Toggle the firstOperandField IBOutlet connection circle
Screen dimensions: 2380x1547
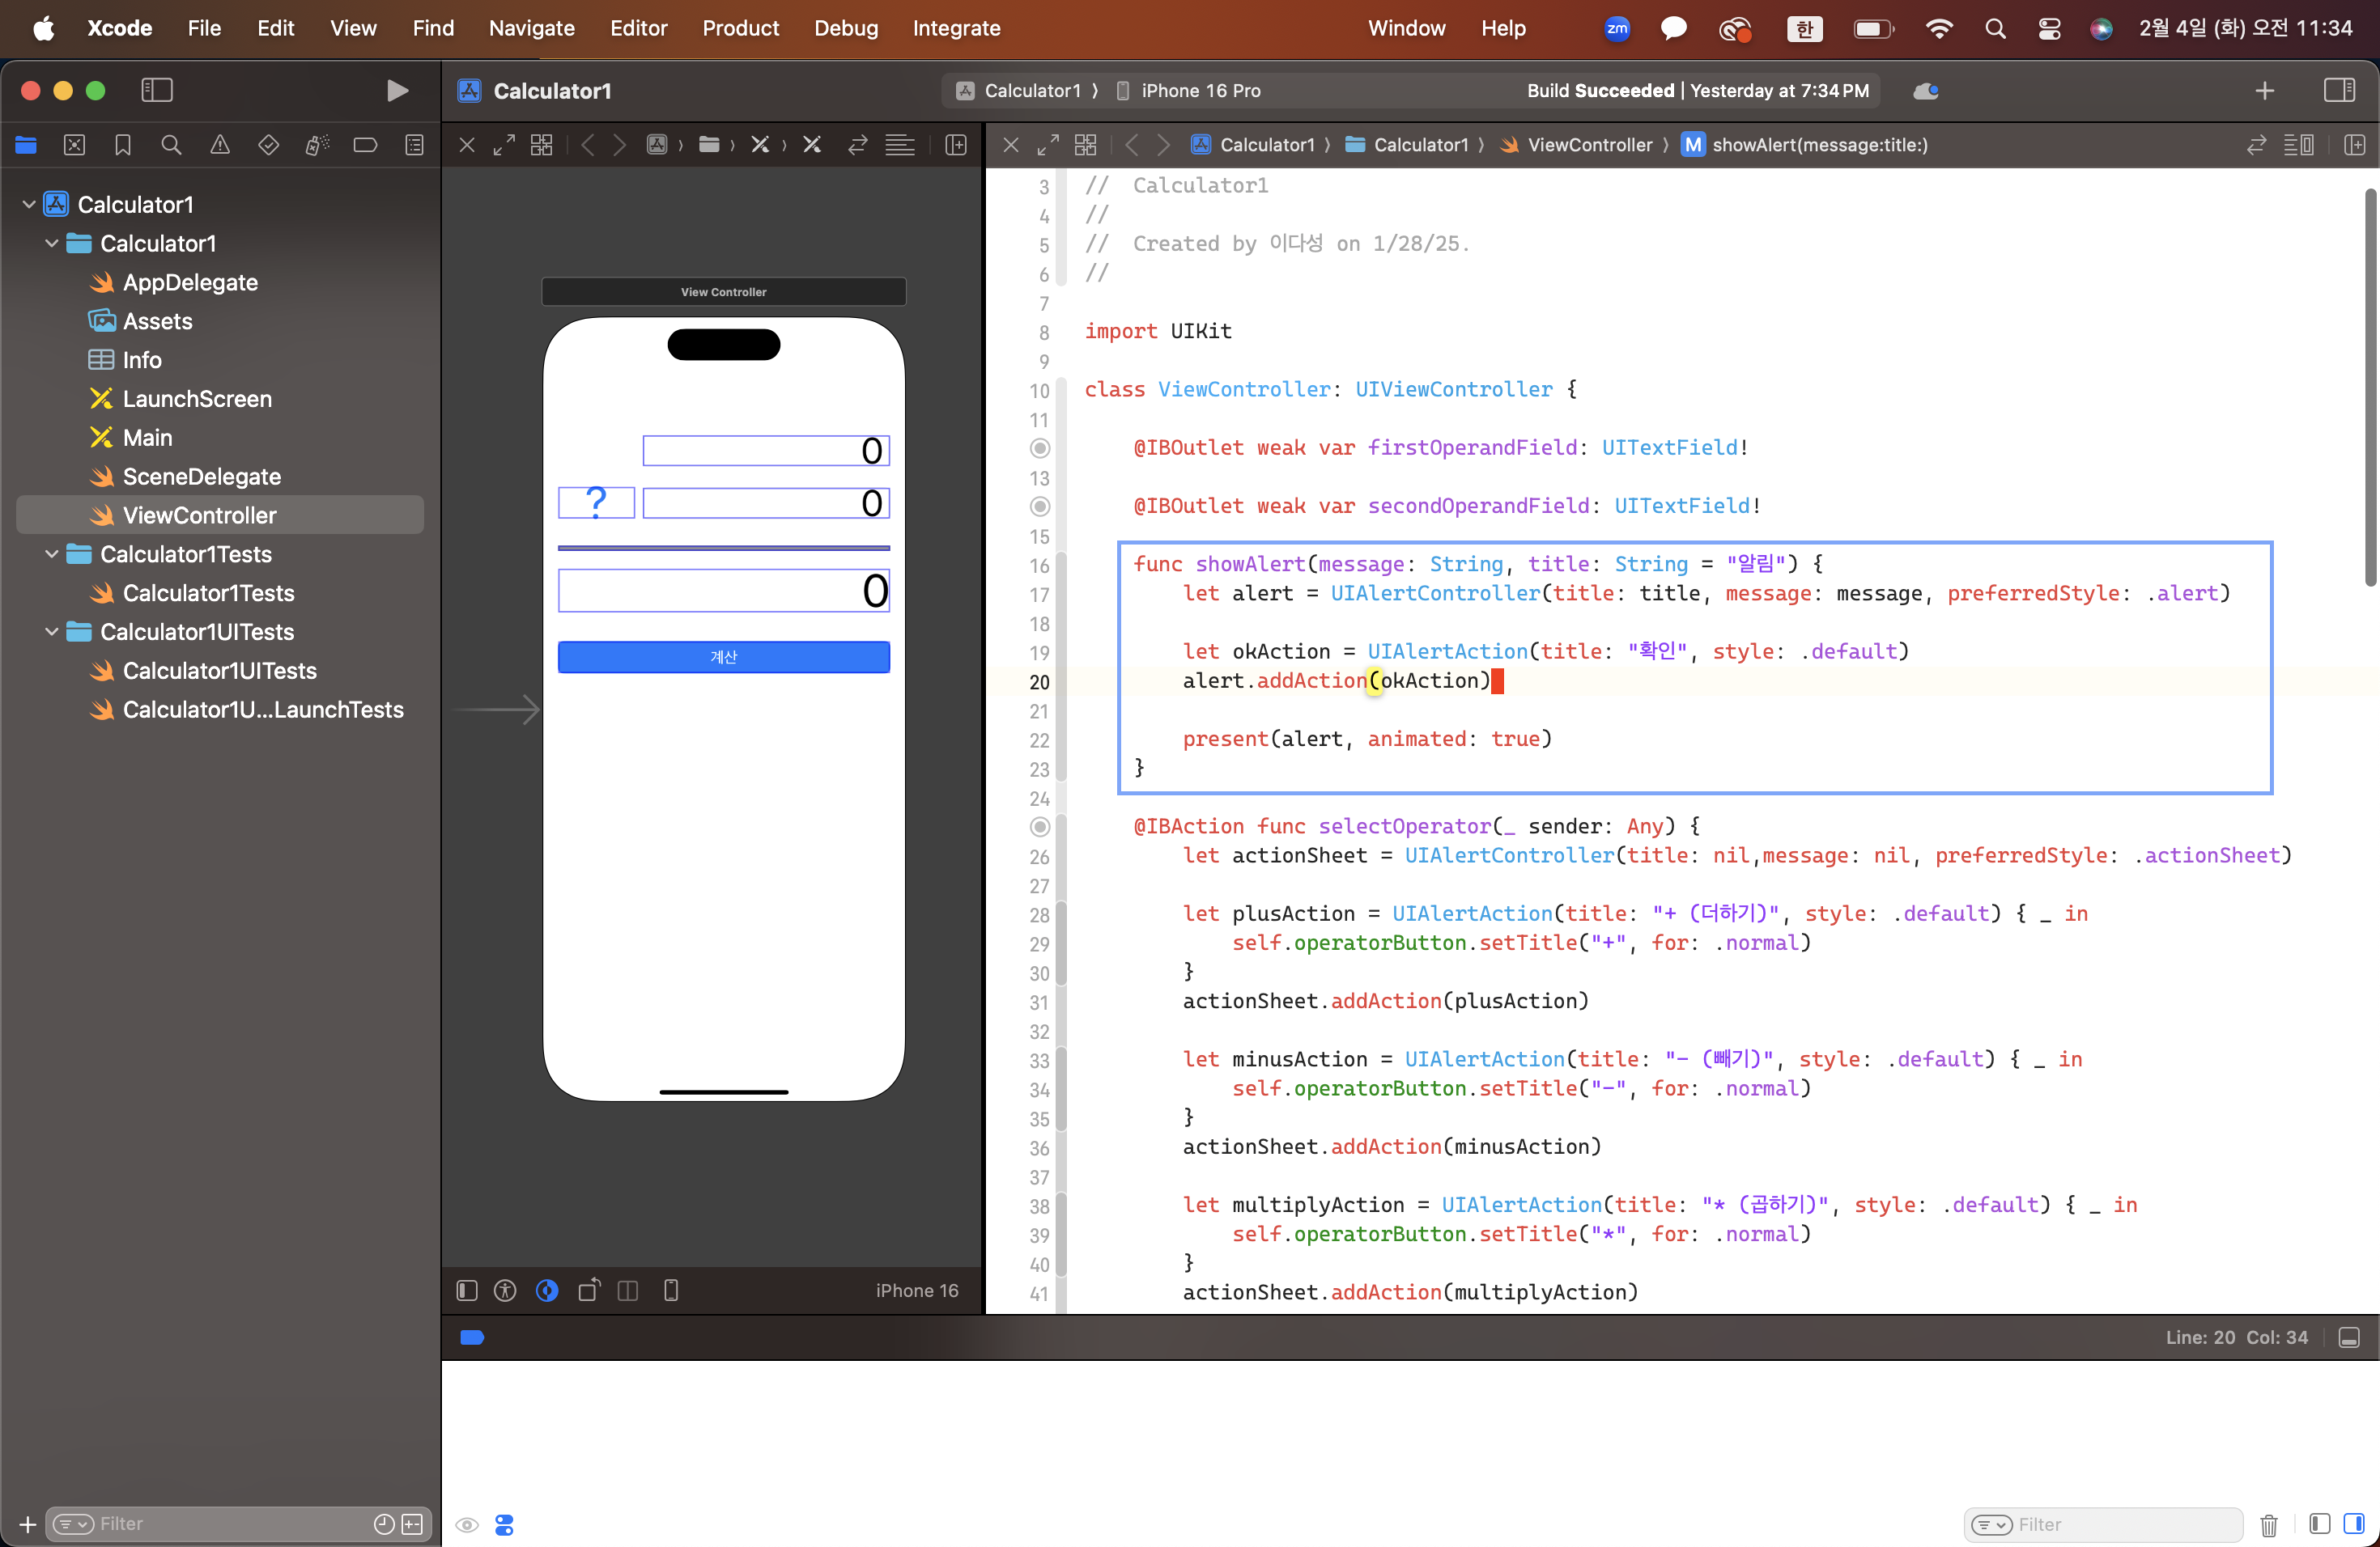[1040, 447]
